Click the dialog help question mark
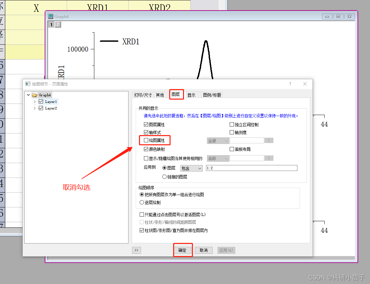 (x=290, y=84)
